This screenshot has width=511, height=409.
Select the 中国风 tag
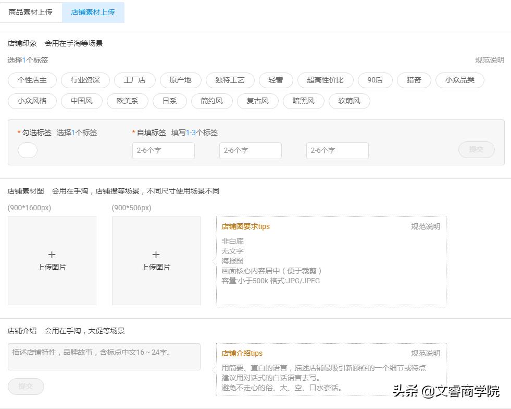[x=81, y=101]
